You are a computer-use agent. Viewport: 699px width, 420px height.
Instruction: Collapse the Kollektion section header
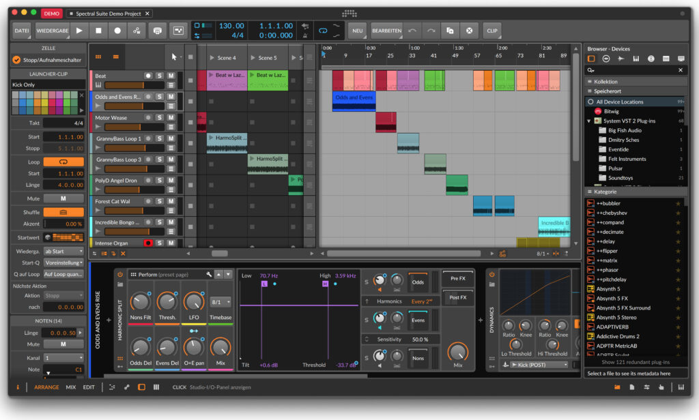click(636, 82)
